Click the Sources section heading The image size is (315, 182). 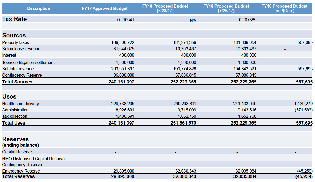point(14,35)
